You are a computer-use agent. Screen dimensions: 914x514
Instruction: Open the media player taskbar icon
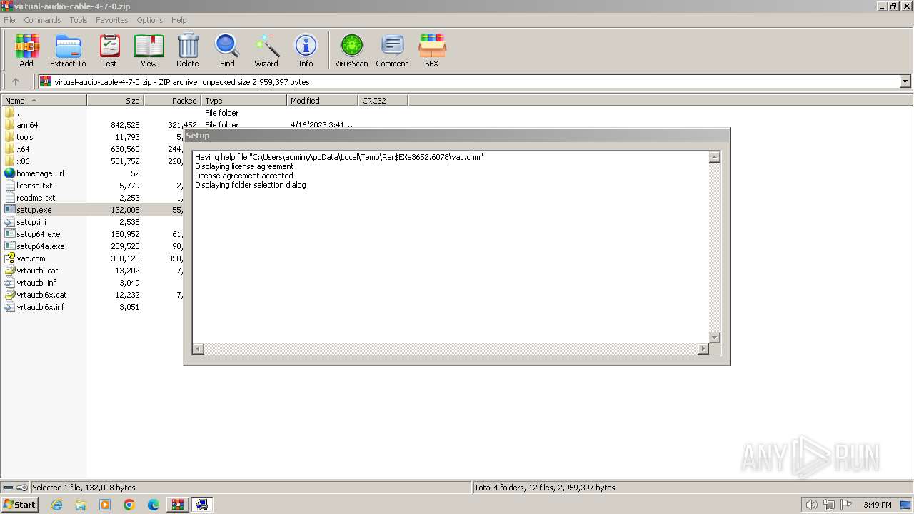(105, 505)
